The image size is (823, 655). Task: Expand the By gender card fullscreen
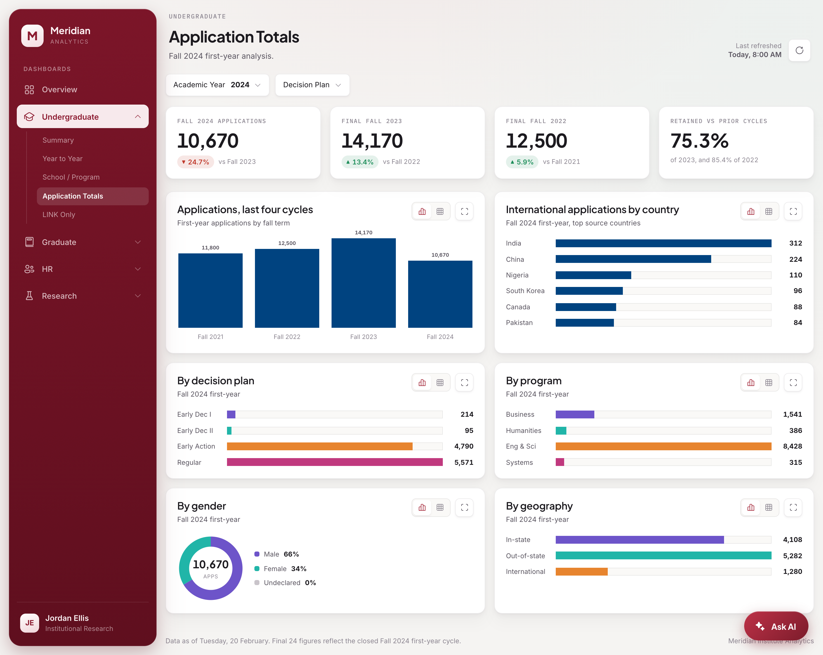click(x=465, y=508)
